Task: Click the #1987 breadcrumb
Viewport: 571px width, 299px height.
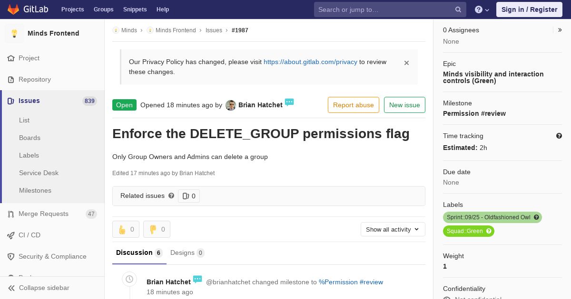Action: tap(240, 30)
